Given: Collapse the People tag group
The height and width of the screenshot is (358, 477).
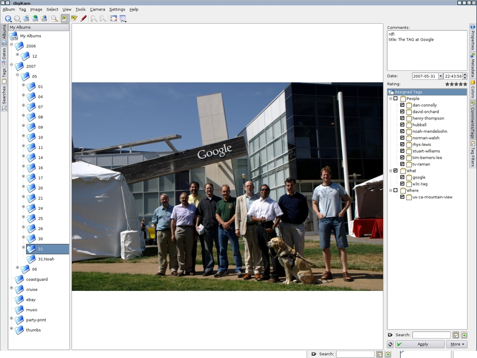Looking at the screenshot, I should pyautogui.click(x=391, y=99).
